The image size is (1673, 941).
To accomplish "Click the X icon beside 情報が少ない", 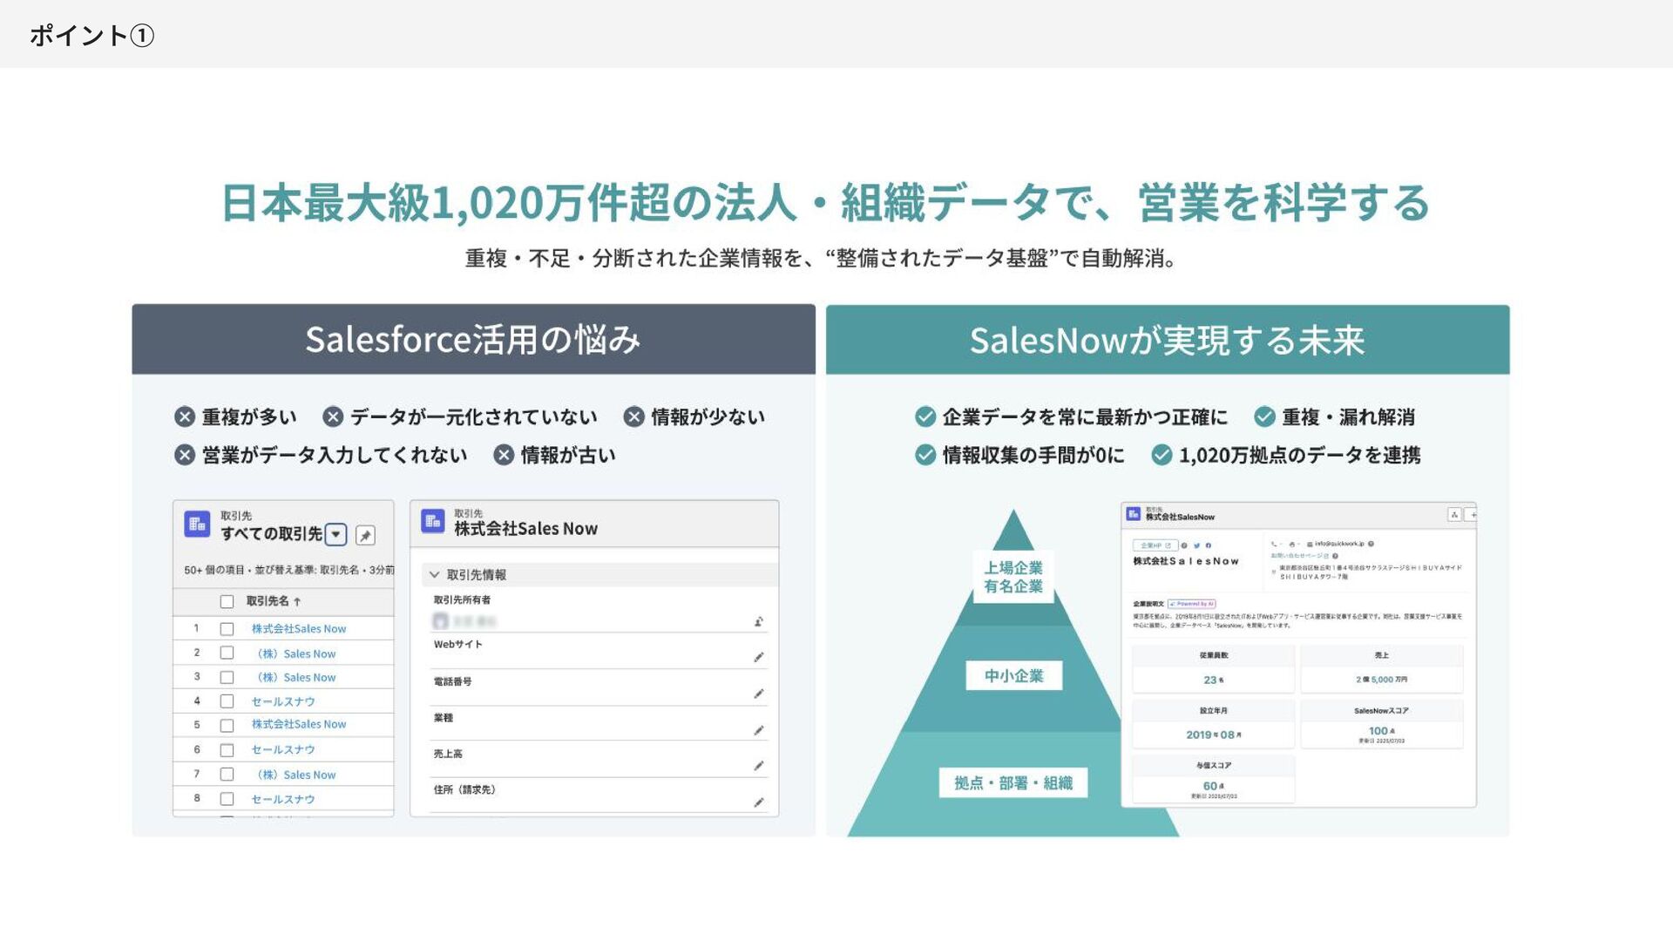I will click(634, 417).
